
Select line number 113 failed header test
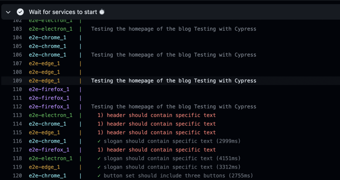(17, 115)
